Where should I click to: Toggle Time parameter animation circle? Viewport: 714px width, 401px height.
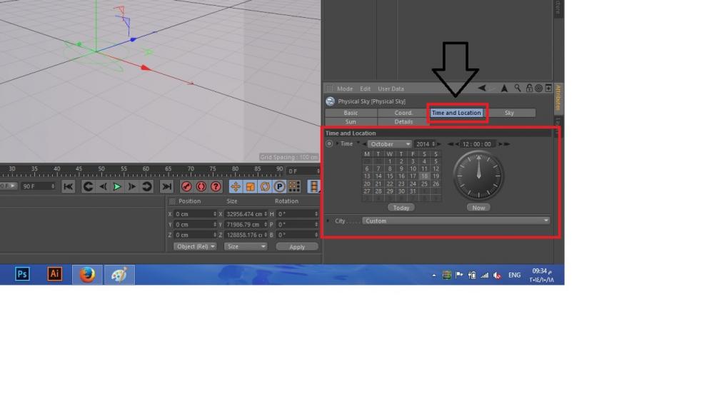click(x=329, y=144)
